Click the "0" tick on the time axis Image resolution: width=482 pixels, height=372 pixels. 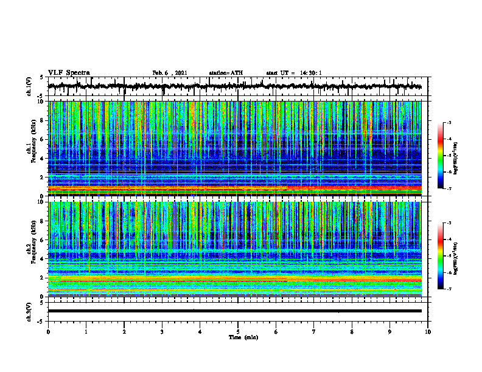[x=48, y=332]
